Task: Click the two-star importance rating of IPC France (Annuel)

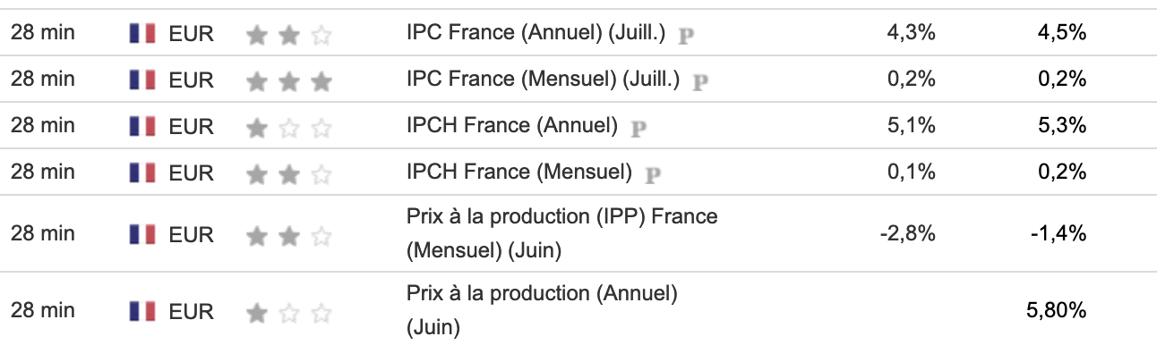Action: [x=289, y=35]
